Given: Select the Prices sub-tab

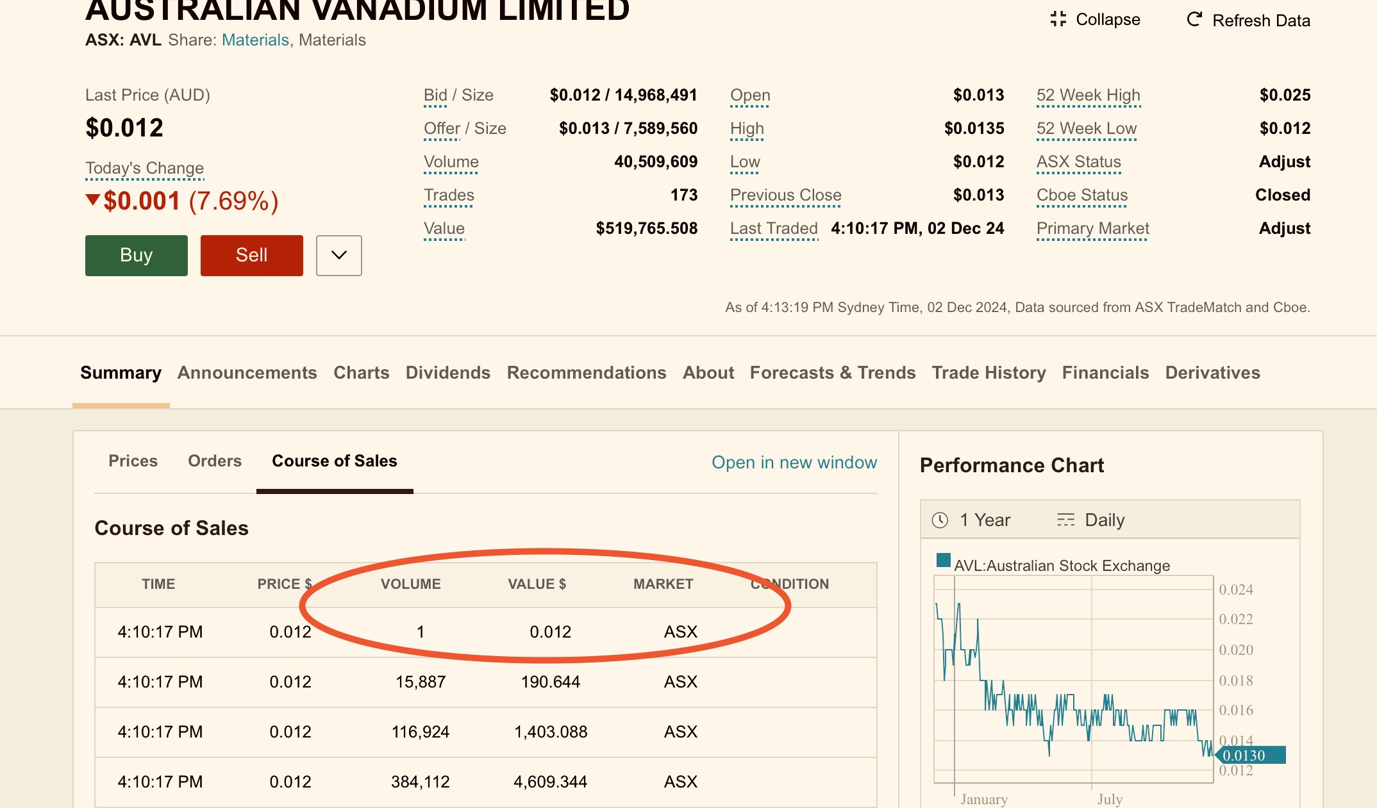Looking at the screenshot, I should [x=133, y=461].
